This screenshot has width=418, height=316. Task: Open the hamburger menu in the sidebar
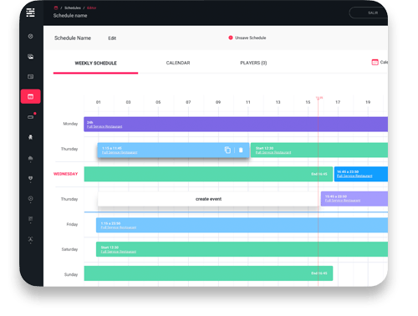[x=30, y=13]
